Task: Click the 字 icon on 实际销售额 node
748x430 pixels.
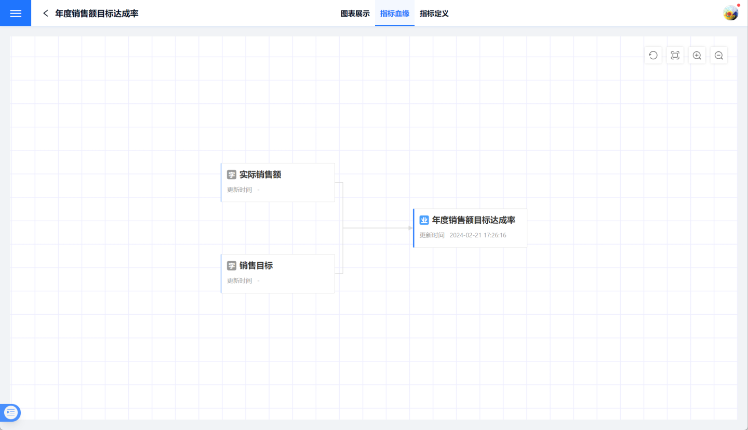Action: 232,175
